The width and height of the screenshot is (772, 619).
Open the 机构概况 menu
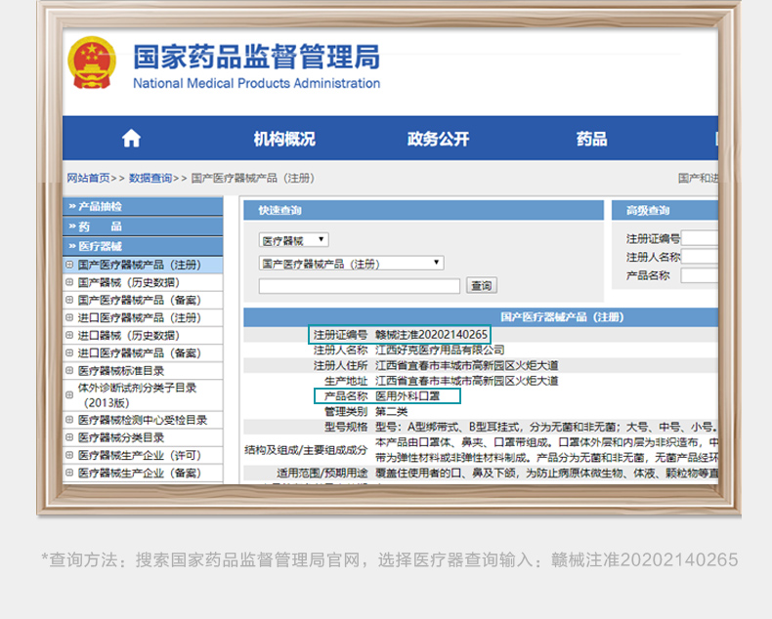point(284,139)
